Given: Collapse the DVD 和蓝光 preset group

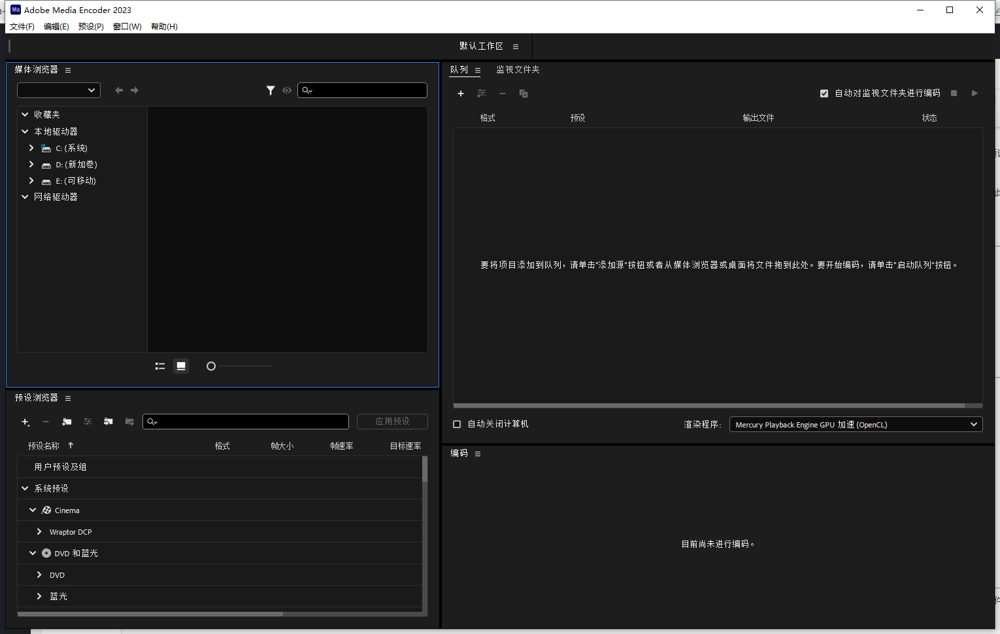Looking at the screenshot, I should [x=33, y=553].
